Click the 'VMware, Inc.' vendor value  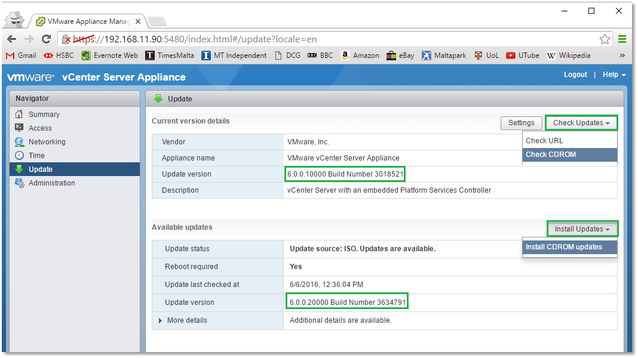pyautogui.click(x=308, y=142)
